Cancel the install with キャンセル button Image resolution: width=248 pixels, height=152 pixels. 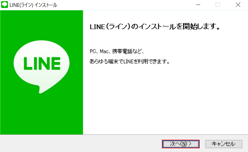(224, 144)
